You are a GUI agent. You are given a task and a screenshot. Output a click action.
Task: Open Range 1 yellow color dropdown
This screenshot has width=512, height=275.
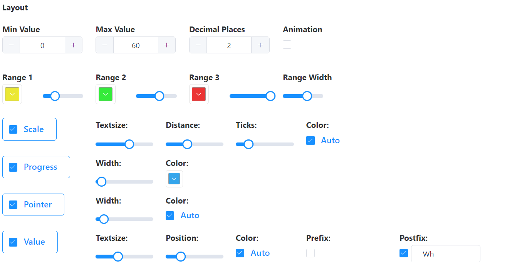pos(12,94)
